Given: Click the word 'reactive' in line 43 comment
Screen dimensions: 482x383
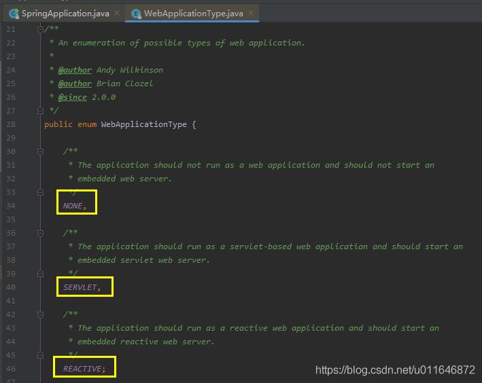Looking at the screenshot, I should click(x=248, y=328).
